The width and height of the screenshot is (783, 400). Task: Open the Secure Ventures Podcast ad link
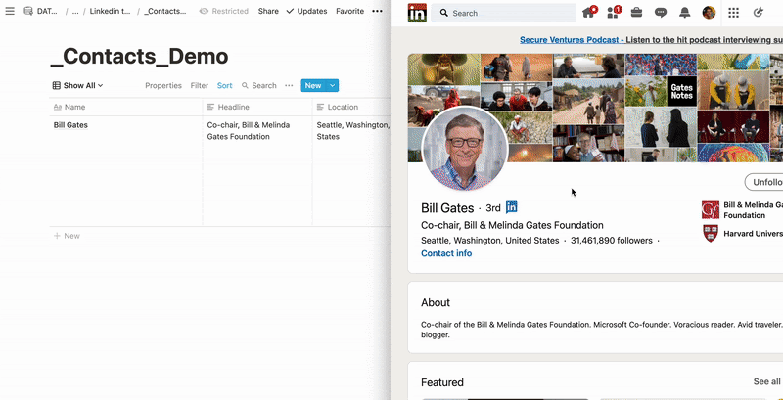(651, 40)
